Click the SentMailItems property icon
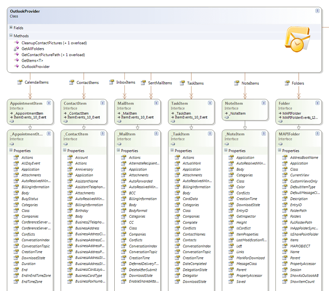This screenshot has height=291, width=329. click(143, 83)
